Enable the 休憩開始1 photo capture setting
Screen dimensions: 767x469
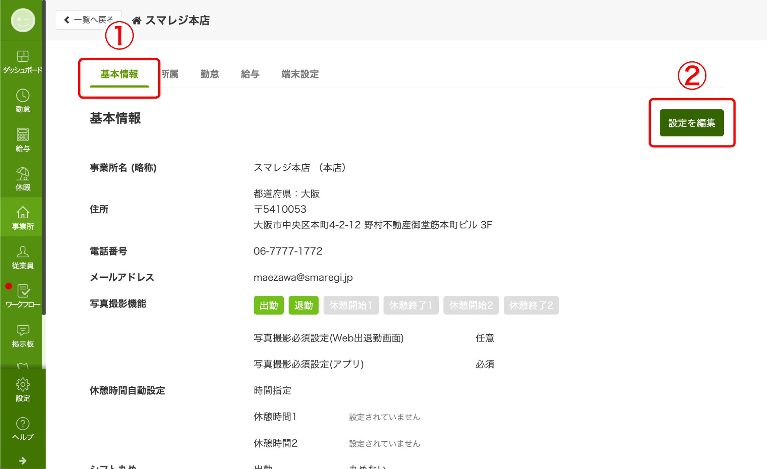pyautogui.click(x=351, y=305)
